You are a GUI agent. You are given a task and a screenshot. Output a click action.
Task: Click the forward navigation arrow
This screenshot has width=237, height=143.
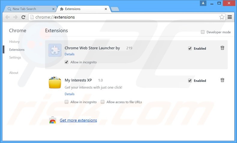(x=15, y=17)
